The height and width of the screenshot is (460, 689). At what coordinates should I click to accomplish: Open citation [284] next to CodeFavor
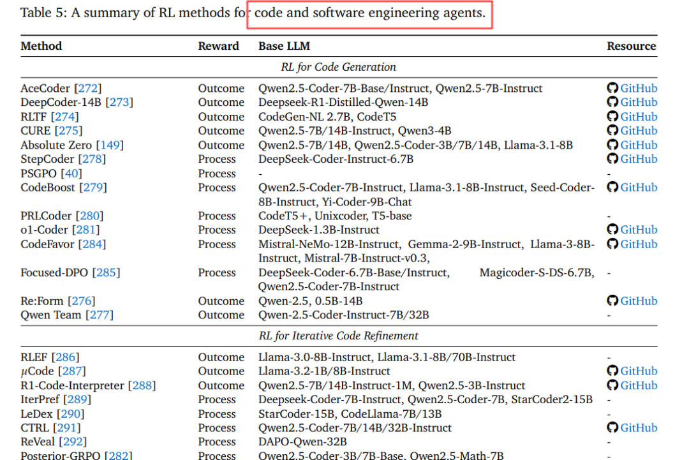point(93,244)
